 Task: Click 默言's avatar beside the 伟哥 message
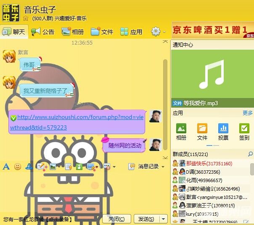coord(9,56)
